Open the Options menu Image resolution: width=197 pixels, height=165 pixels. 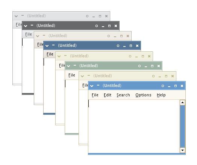pyautogui.click(x=143, y=95)
